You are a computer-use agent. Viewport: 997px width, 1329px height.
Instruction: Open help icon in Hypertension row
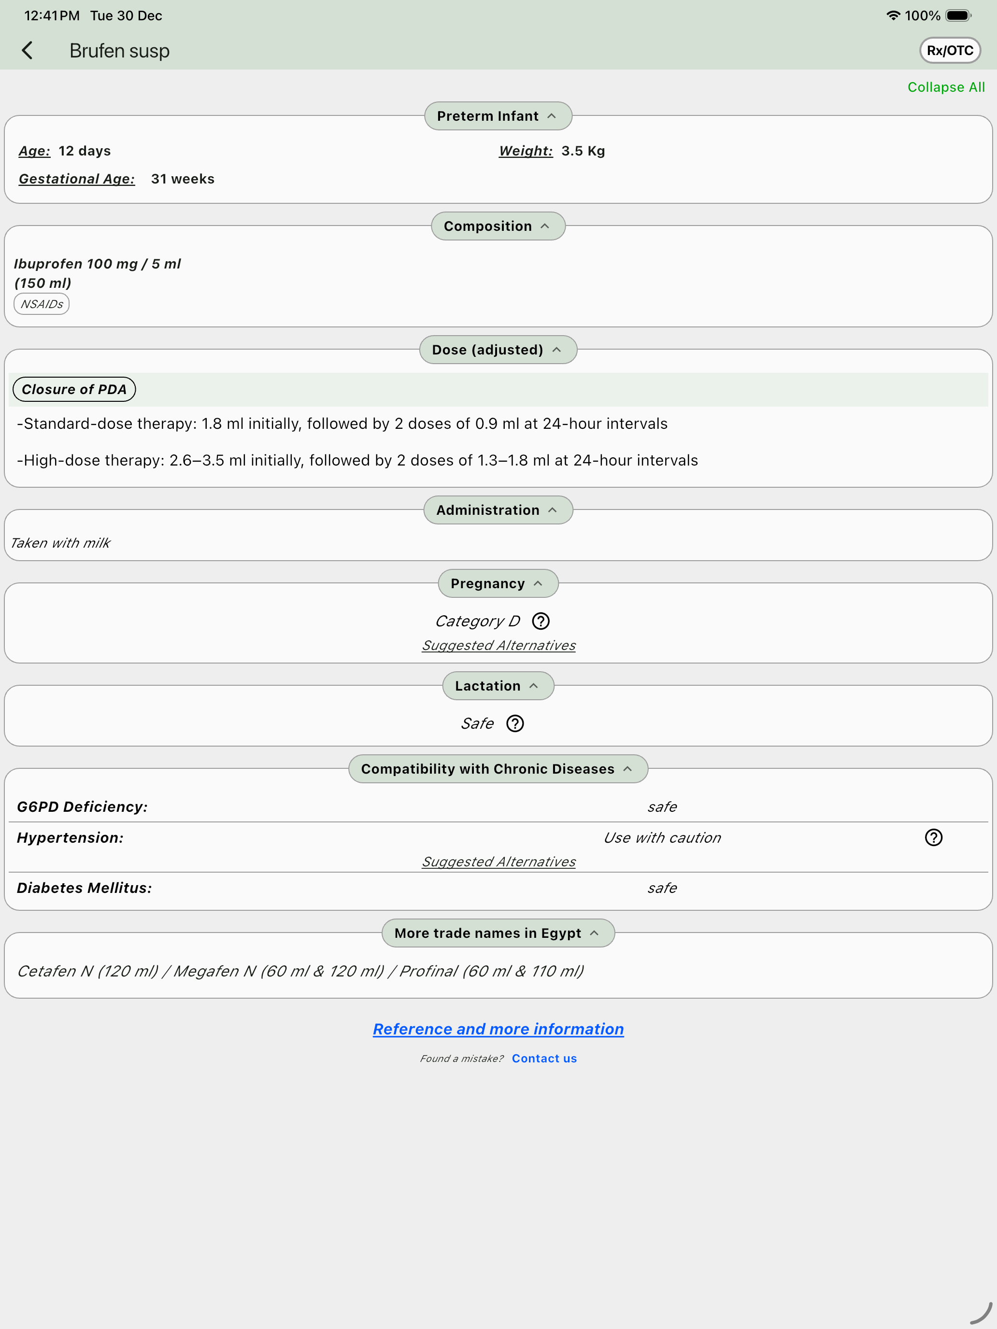point(933,837)
